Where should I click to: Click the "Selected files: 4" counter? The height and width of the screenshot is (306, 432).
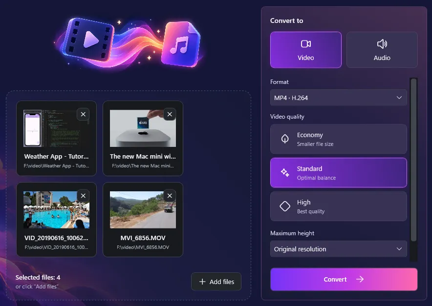[x=38, y=277]
